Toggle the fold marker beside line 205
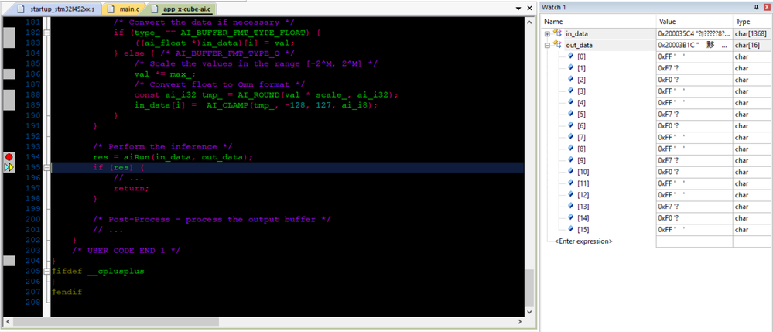 47,271
